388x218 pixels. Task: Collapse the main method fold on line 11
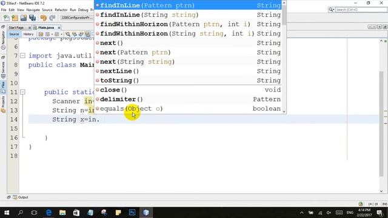click(x=22, y=92)
